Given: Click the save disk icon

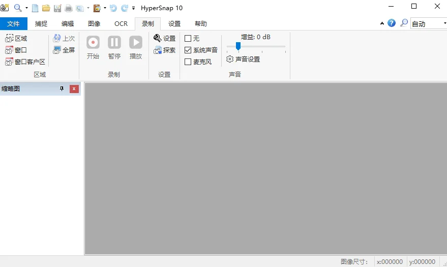Looking at the screenshot, I should point(57,8).
